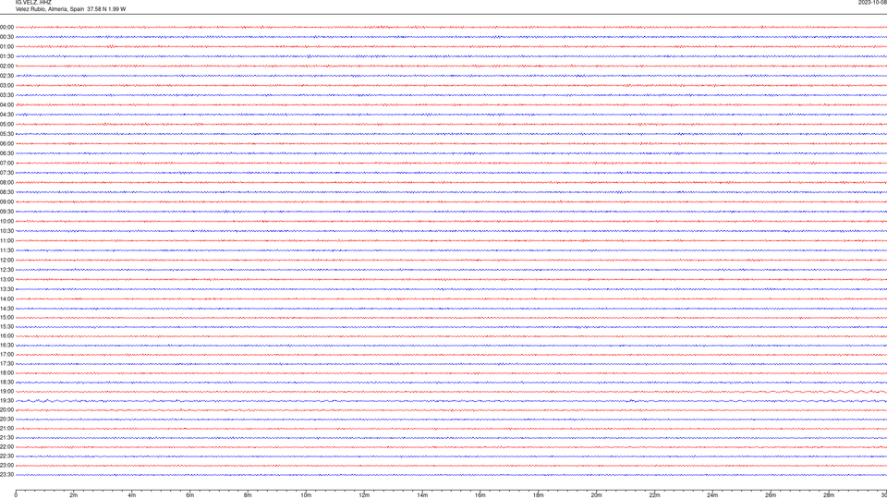The width and height of the screenshot is (887, 499).
Task: Click the 16:30 time label
Action: pos(6,345)
